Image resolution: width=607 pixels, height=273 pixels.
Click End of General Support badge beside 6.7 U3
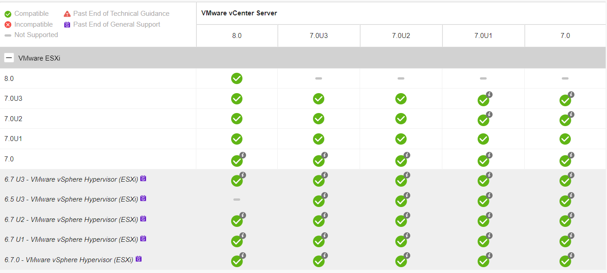click(143, 179)
